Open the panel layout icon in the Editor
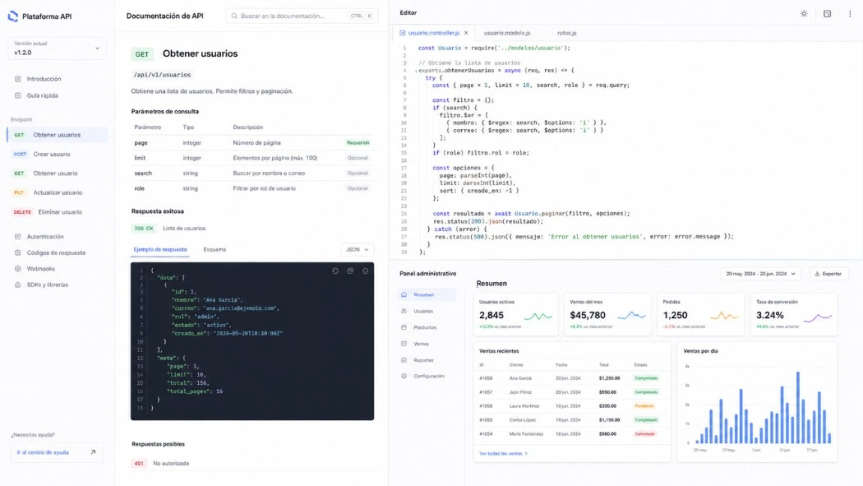This screenshot has width=863, height=486. click(826, 13)
